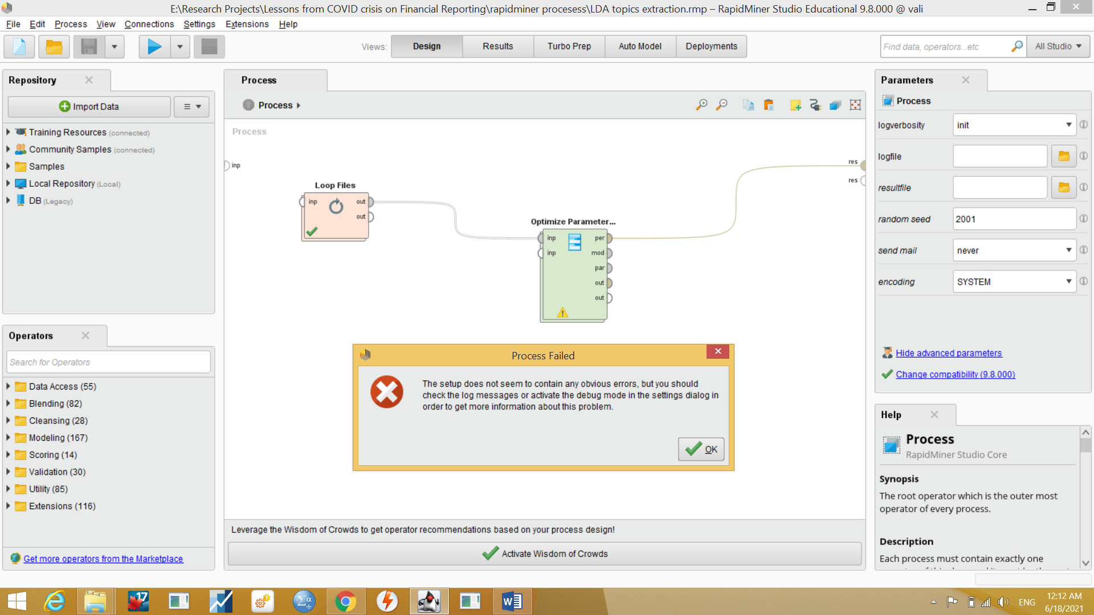
Task: Expand the Training Resources repository
Action: coord(9,132)
